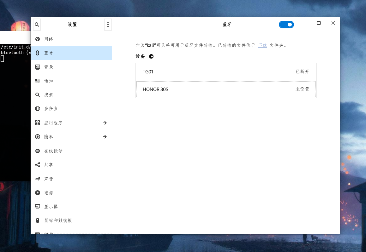
Task: Disable the Bluetooth toggle switch
Action: coord(286,24)
